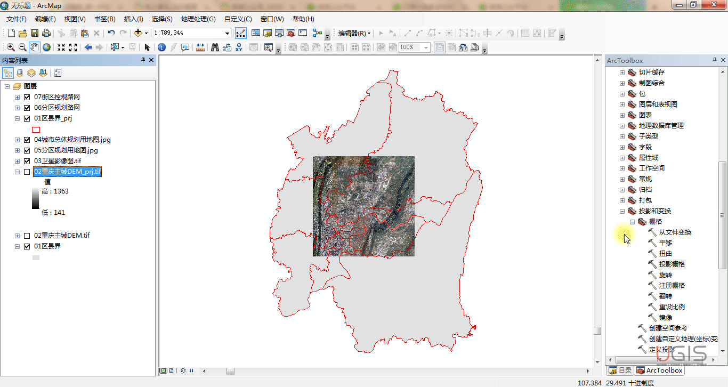Save the map with the floppy disk icon
This screenshot has height=387, width=728.
[x=35, y=33]
